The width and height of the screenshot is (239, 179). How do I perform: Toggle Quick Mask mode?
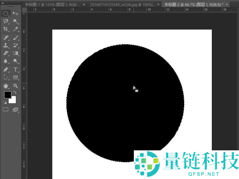point(6,109)
